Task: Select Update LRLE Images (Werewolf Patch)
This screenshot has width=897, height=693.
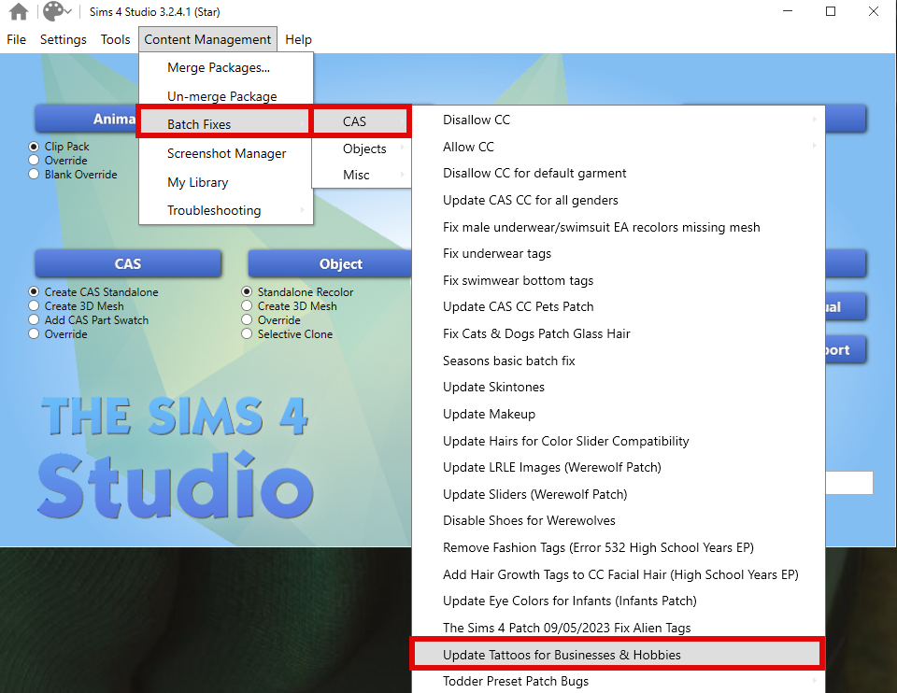Action: click(619, 467)
